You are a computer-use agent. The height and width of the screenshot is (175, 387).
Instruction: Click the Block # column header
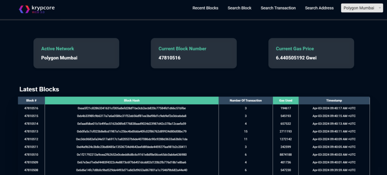(31, 101)
